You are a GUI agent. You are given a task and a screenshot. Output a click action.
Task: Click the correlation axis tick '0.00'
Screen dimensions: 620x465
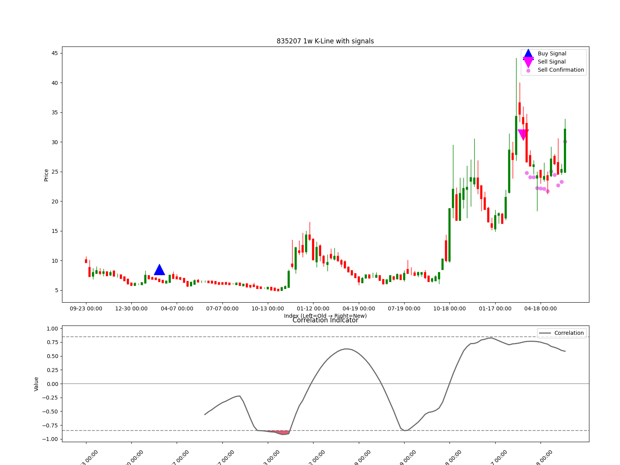[x=52, y=384]
